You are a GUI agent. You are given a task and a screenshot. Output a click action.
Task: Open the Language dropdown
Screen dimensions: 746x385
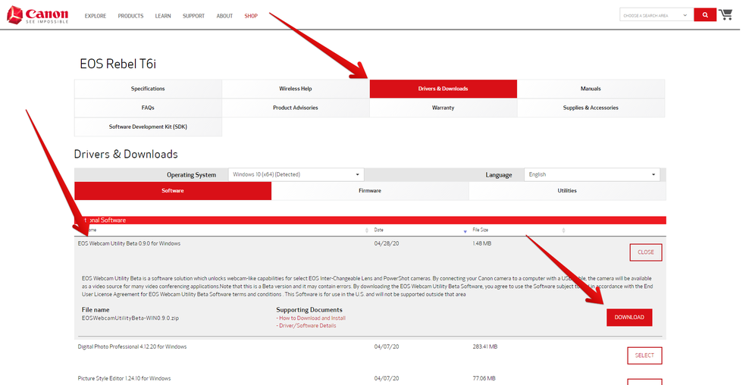pyautogui.click(x=592, y=174)
